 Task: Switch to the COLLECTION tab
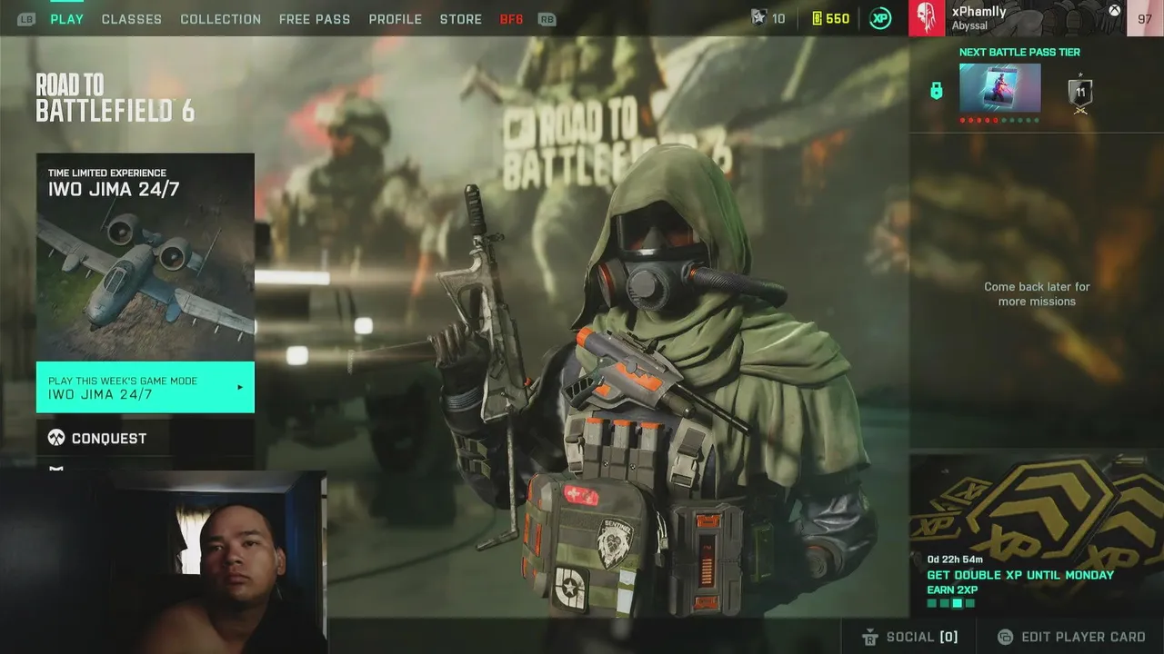[220, 19]
